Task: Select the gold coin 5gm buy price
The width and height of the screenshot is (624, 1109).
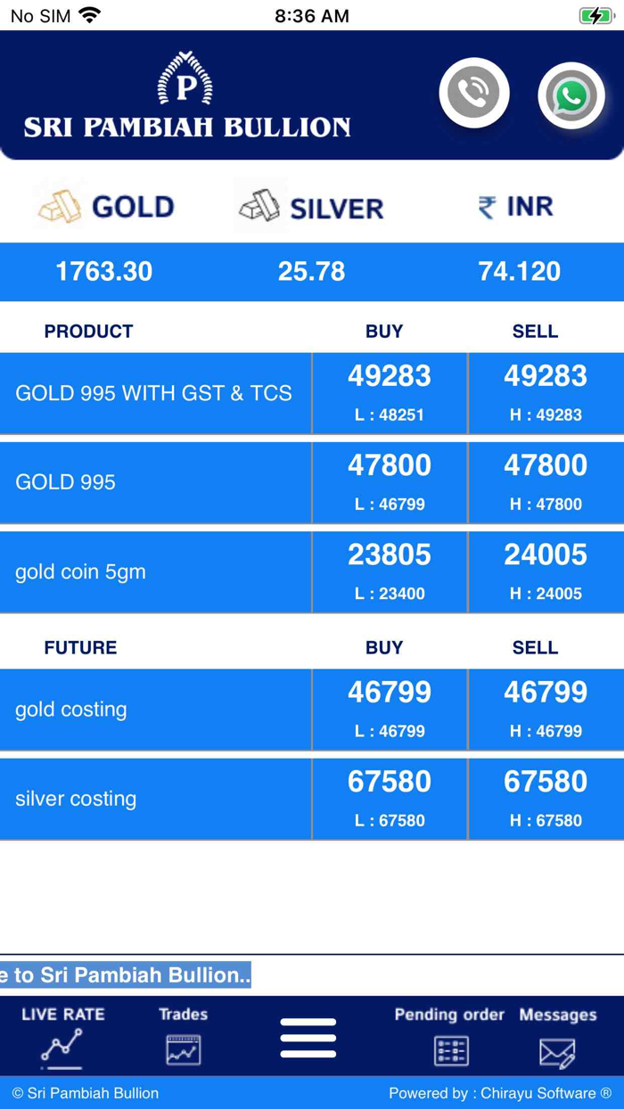Action: point(389,554)
